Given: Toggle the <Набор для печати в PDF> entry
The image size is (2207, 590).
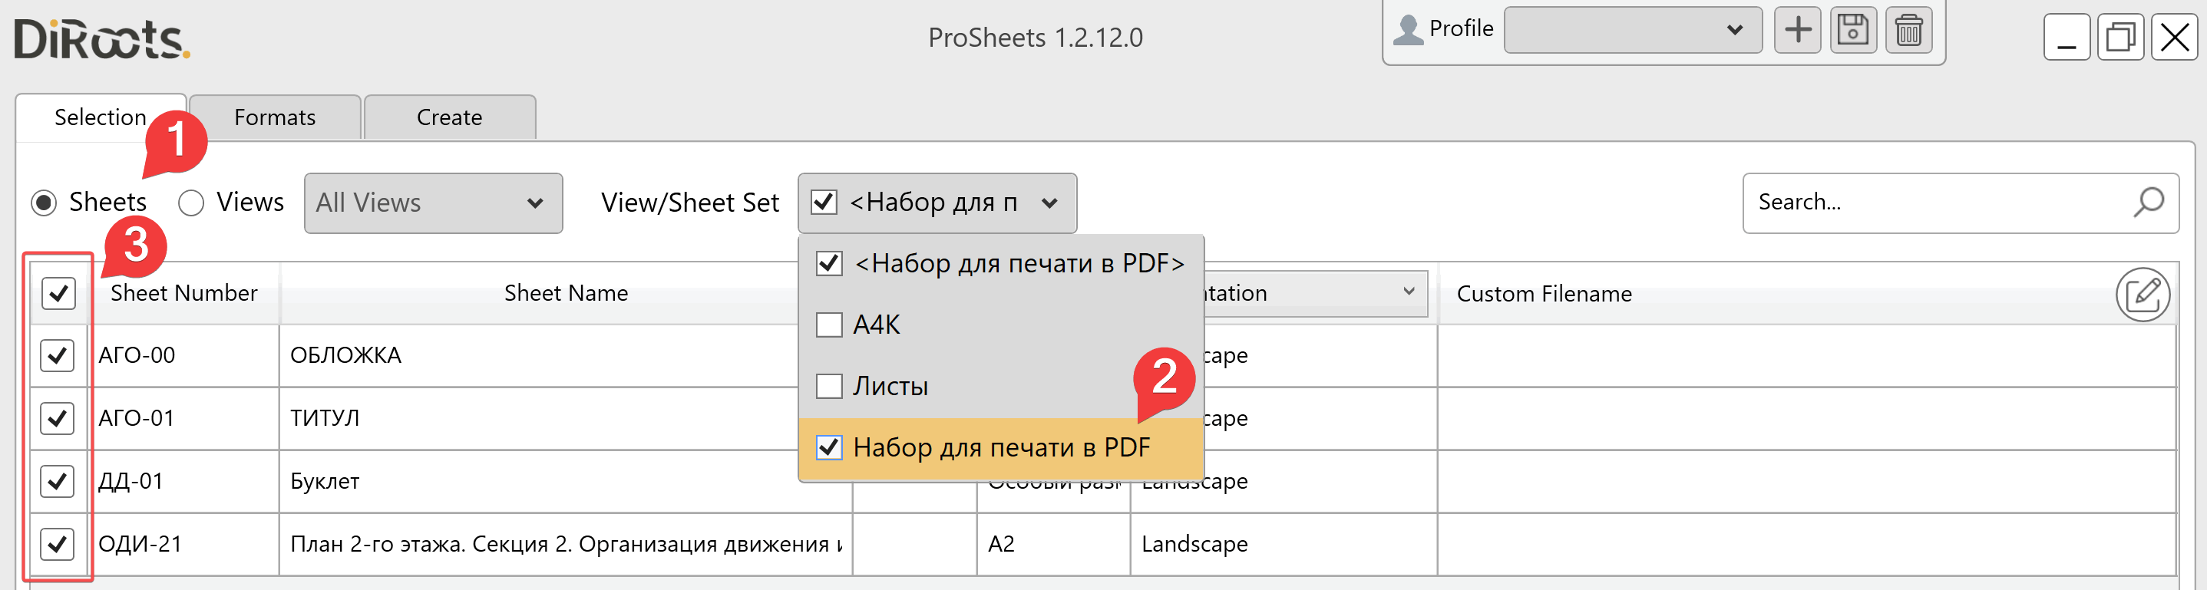Looking at the screenshot, I should coord(828,263).
